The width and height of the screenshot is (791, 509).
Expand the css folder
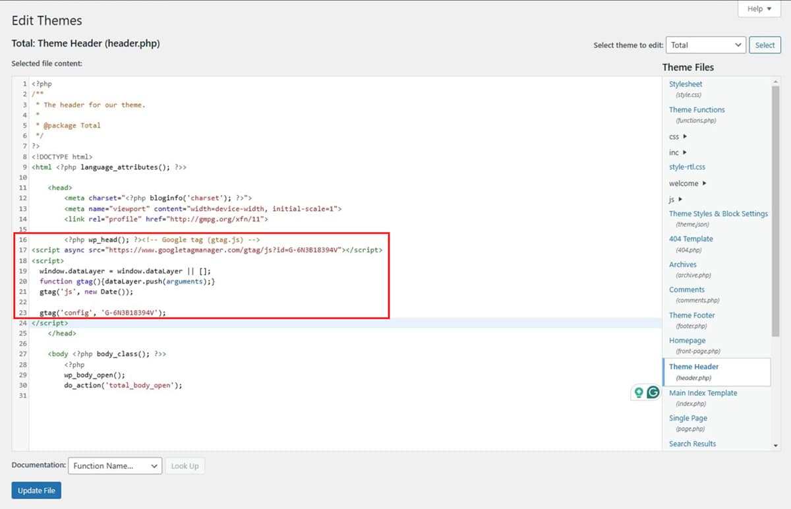[678, 136]
